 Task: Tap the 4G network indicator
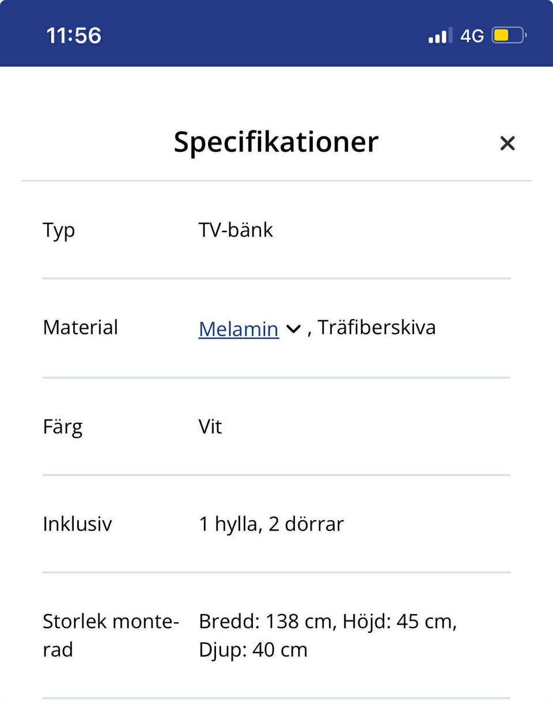[x=472, y=36]
